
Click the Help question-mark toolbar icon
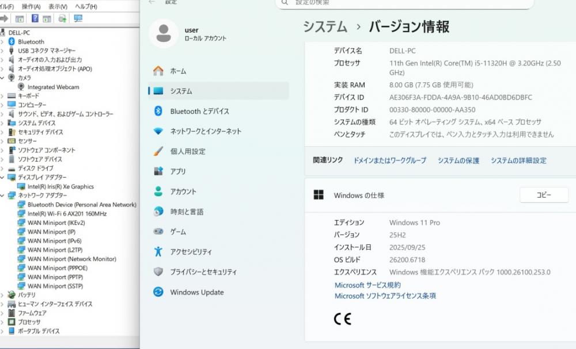(x=35, y=18)
